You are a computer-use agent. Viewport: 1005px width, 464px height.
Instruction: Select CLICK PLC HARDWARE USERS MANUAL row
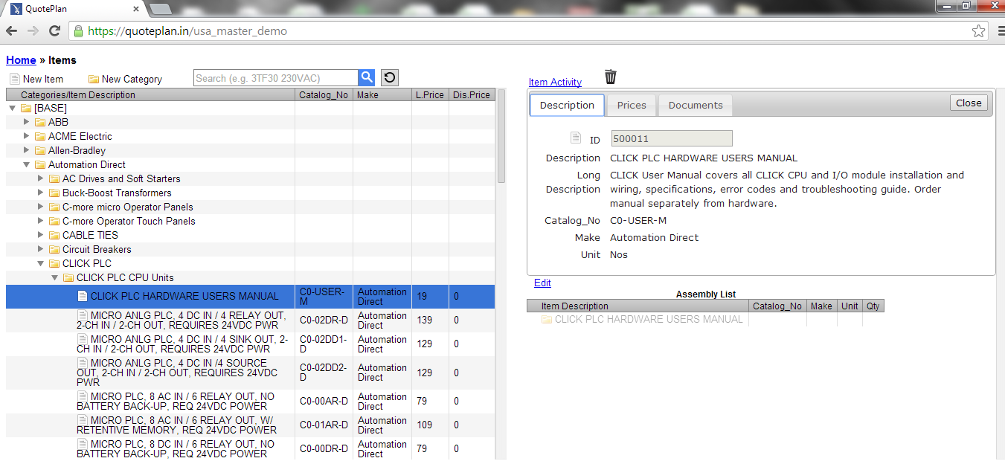[x=250, y=296]
